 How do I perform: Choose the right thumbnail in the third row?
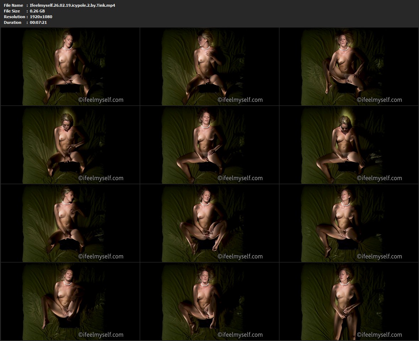[x=349, y=223]
